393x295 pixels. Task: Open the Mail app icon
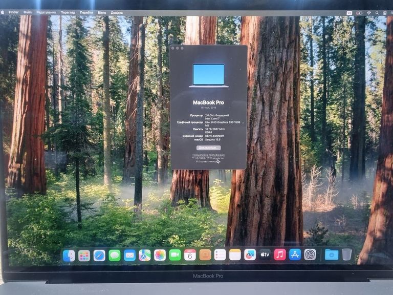129,256
